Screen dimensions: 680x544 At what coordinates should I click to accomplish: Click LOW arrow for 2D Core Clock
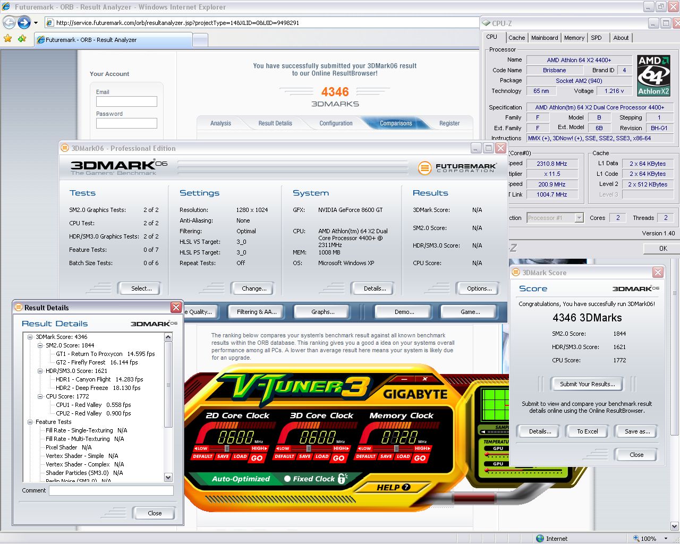[x=201, y=448]
